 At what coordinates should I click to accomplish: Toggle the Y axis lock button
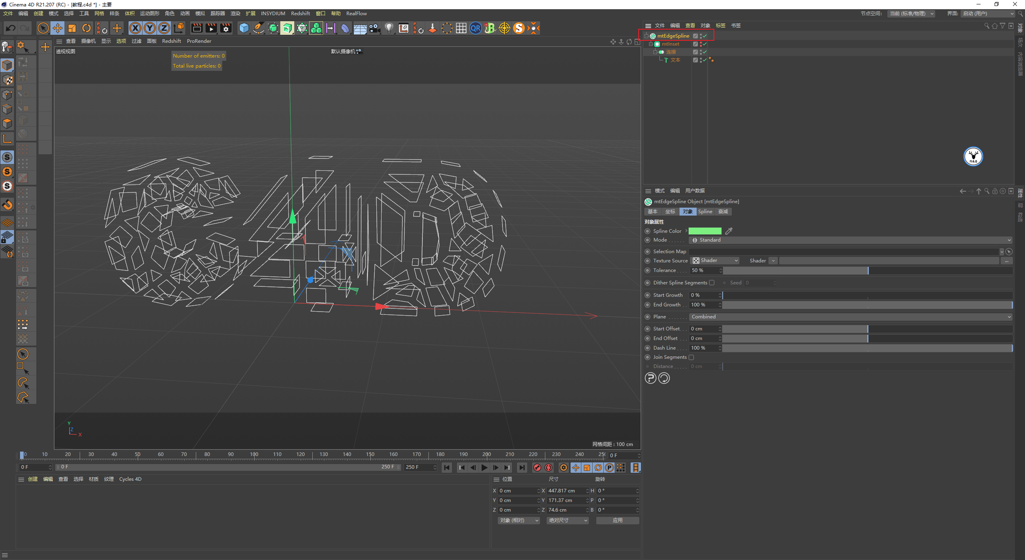pyautogui.click(x=150, y=28)
